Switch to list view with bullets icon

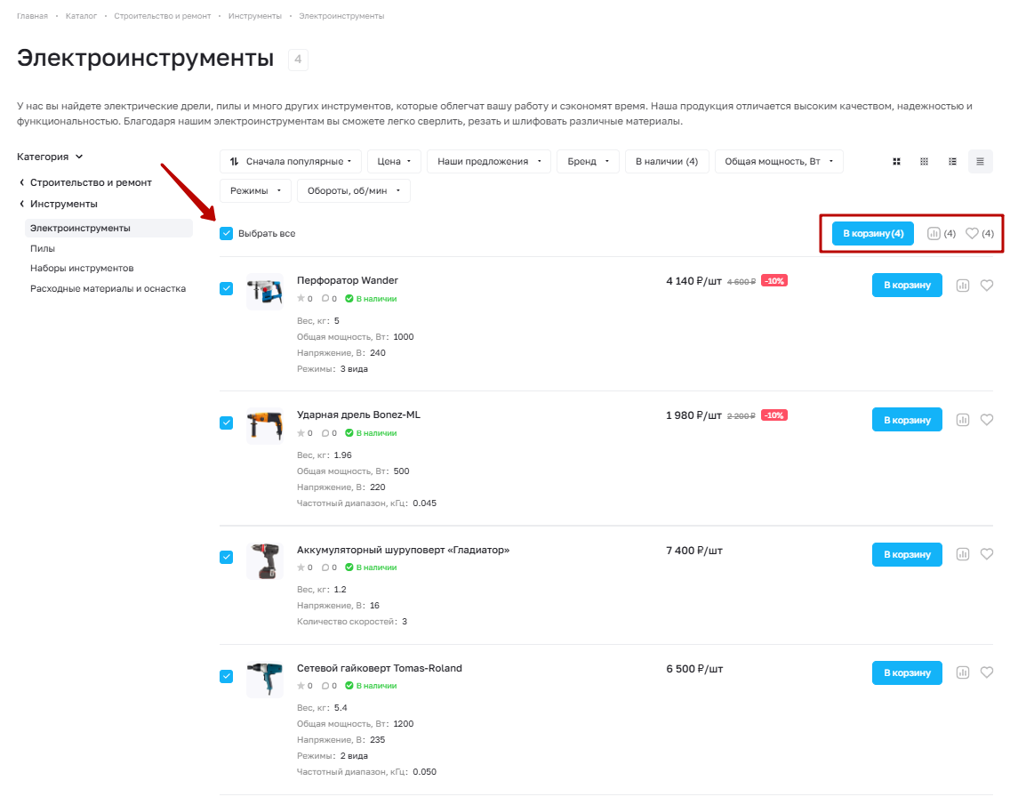(x=952, y=161)
